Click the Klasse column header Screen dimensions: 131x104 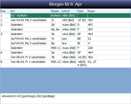tap(56, 11)
